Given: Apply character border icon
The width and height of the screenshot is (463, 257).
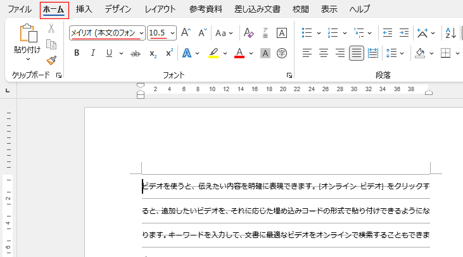Looking at the screenshot, I should coord(282,33).
